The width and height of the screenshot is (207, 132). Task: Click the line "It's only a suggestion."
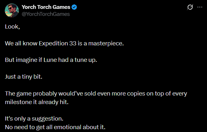(34, 119)
